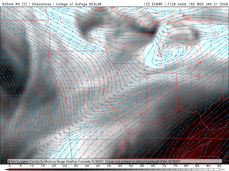Click the streamline vortex center over Michigan

tap(166, 54)
